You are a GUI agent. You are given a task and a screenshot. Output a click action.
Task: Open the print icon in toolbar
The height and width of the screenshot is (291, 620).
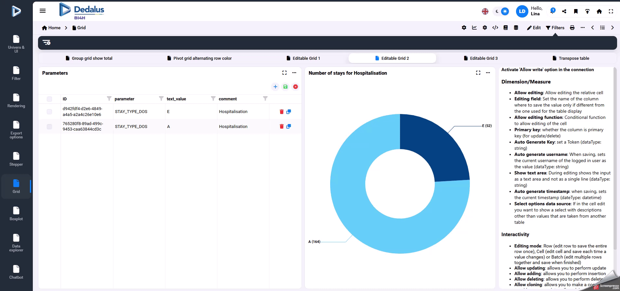tap(572, 28)
